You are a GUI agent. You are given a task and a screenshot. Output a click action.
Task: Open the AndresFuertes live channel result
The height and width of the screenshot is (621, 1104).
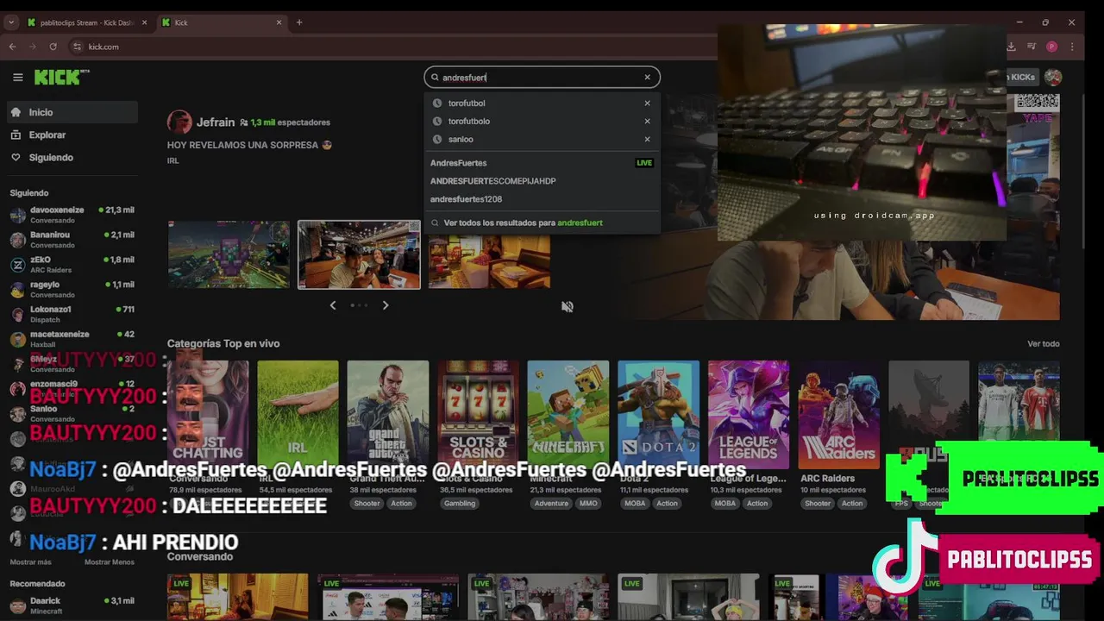tap(542, 163)
